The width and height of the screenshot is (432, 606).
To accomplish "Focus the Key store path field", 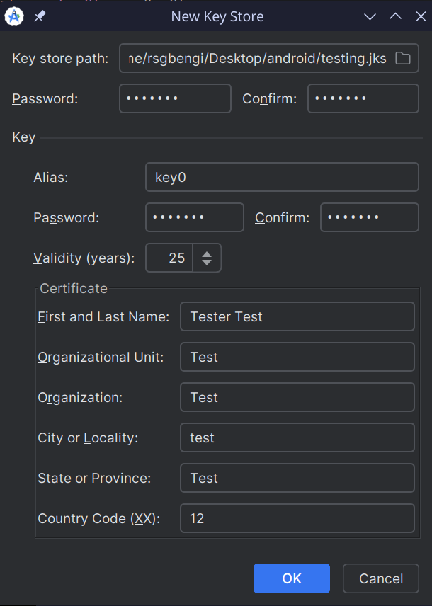I will (x=255, y=59).
